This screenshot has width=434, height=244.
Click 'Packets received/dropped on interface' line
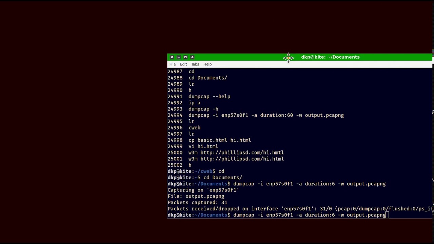300,209
